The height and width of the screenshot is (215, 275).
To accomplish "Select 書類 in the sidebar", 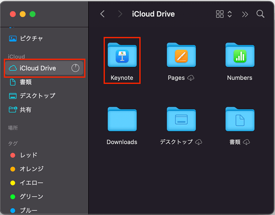I will (x=26, y=82).
